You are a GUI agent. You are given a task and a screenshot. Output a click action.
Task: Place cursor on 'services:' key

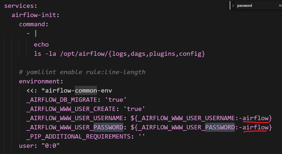click(21, 6)
